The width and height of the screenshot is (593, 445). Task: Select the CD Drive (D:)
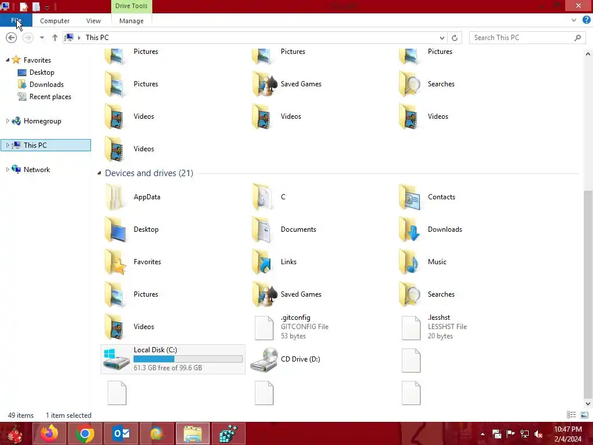point(285,359)
